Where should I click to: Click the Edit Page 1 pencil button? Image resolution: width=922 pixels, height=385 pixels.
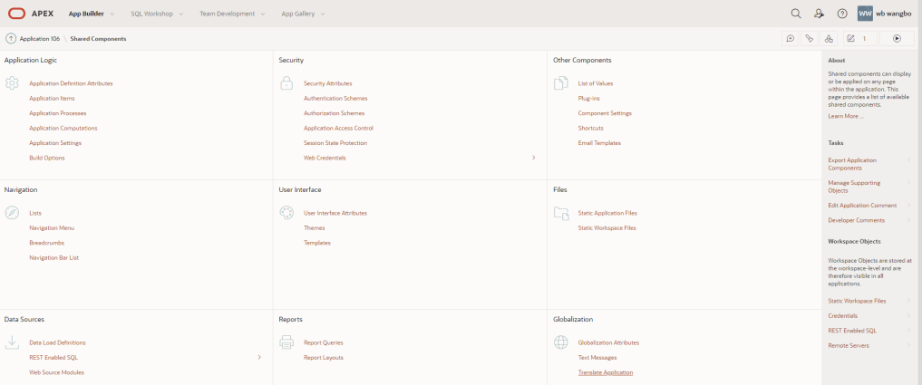860,39
